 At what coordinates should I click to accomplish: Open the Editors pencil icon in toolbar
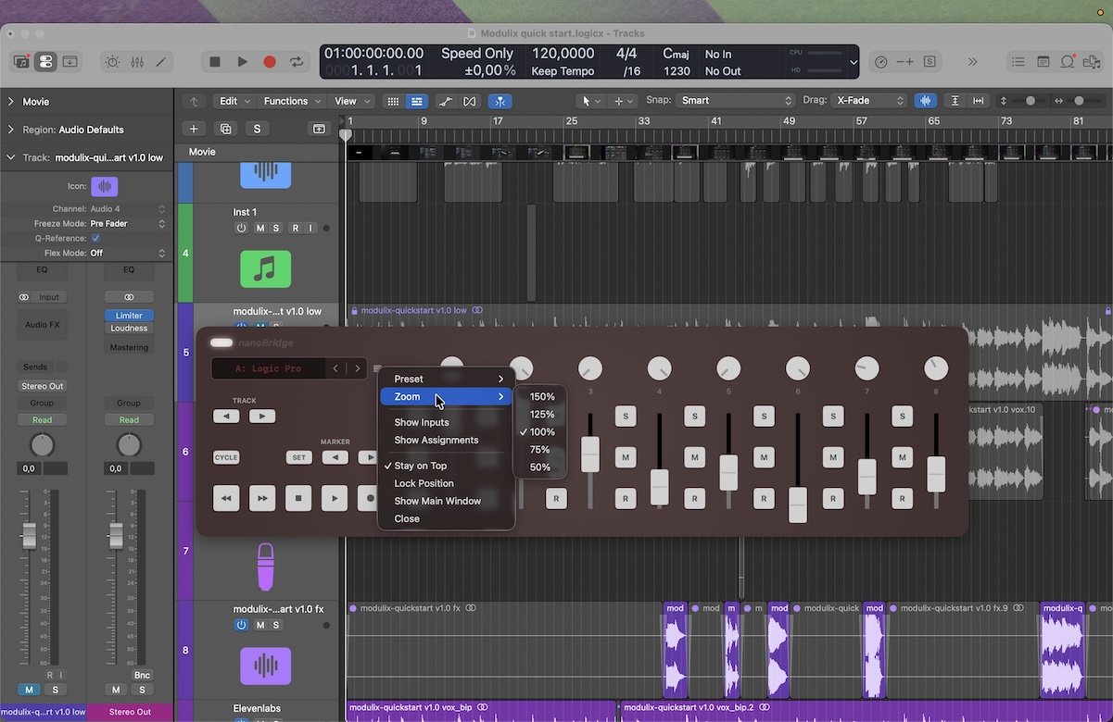pyautogui.click(x=161, y=62)
